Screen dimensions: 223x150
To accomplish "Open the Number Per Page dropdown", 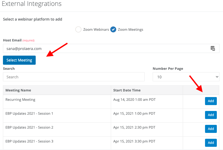I will click(186, 77).
